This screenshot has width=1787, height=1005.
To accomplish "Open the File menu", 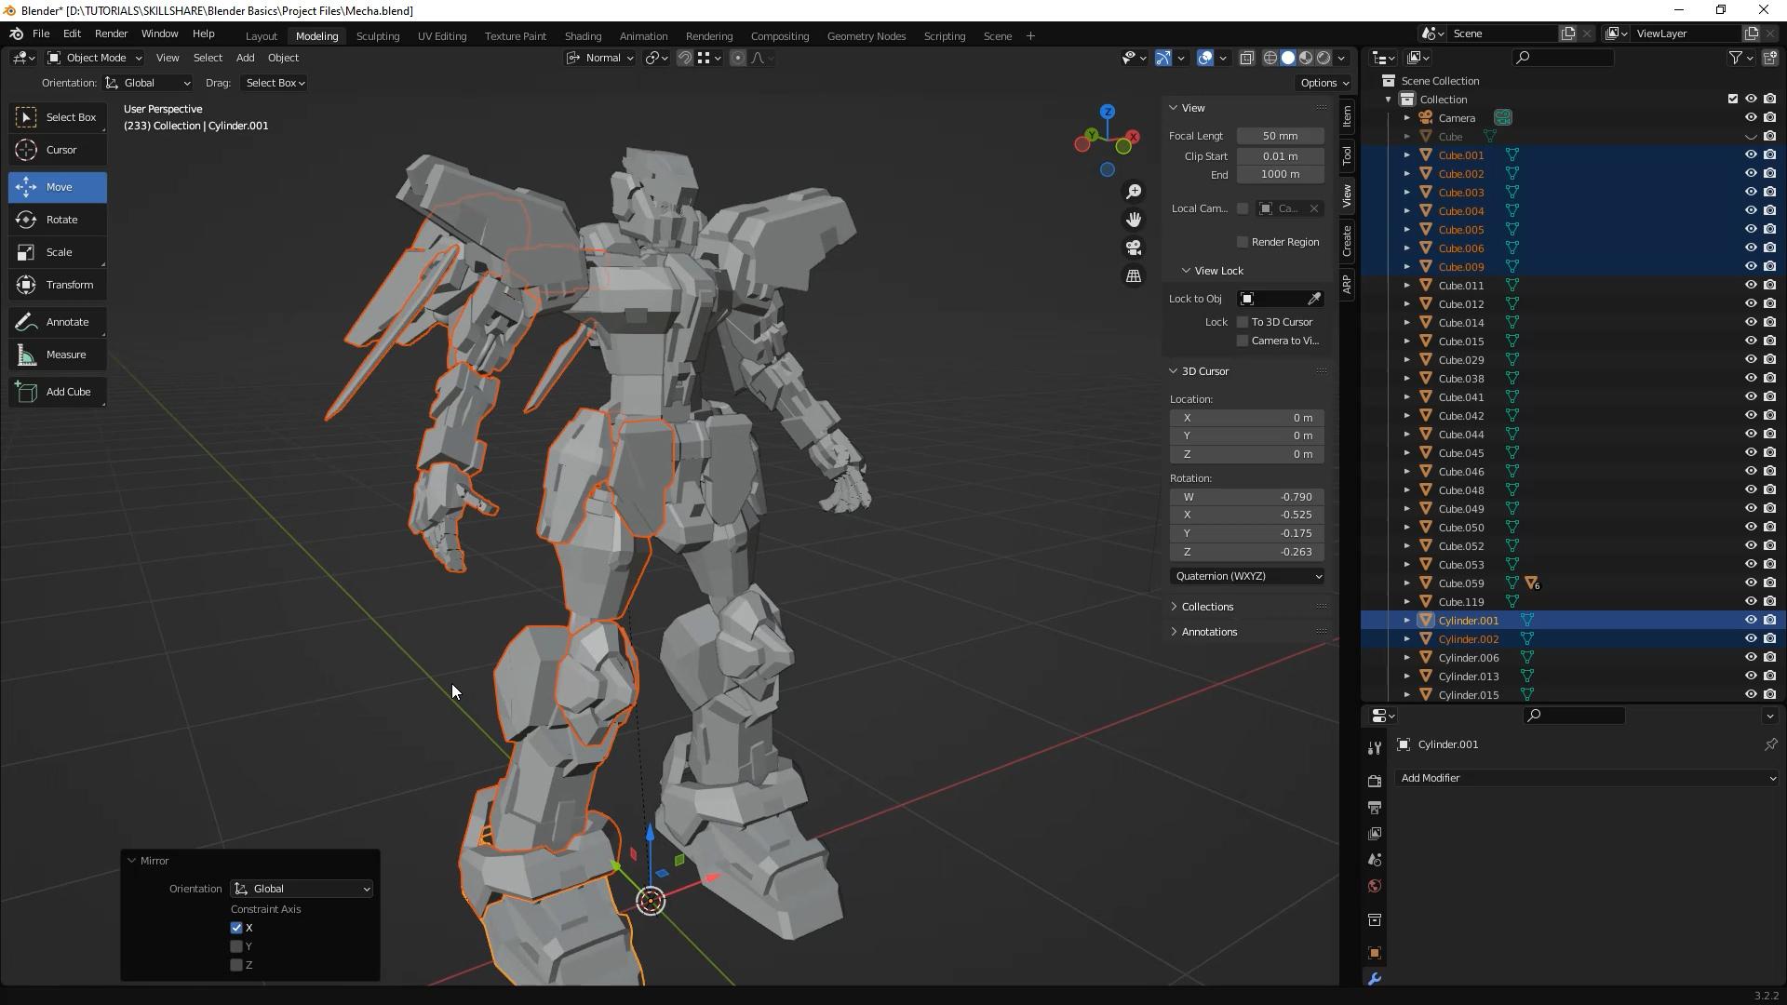I will [41, 33].
